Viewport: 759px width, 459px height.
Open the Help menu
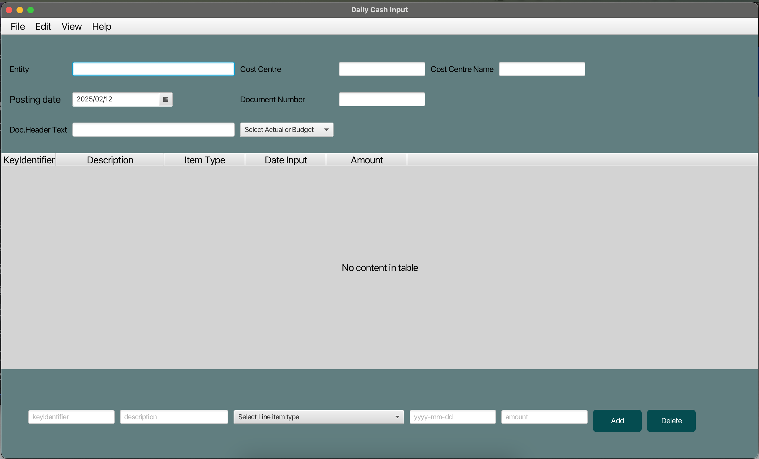(x=101, y=26)
